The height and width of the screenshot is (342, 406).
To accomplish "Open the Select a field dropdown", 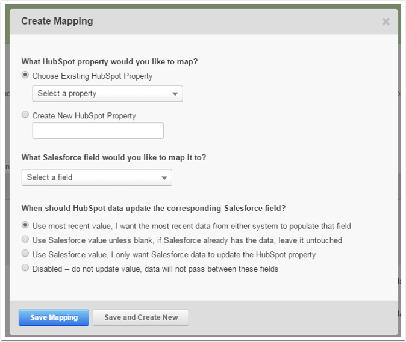I will pyautogui.click(x=96, y=177).
